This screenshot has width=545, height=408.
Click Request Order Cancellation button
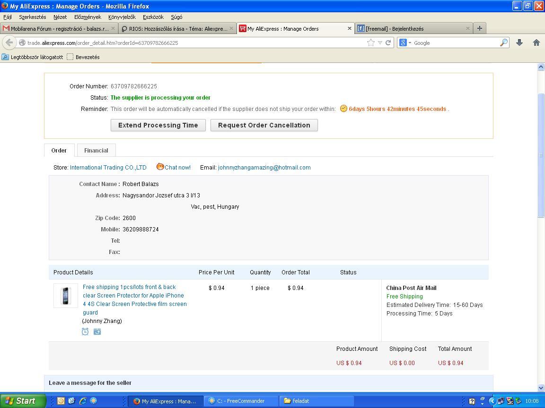[x=264, y=125]
